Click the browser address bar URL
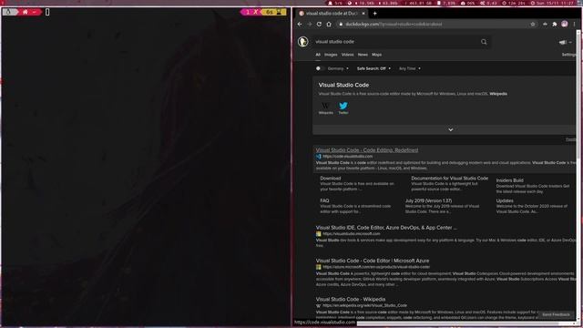The height and width of the screenshot is (328, 583). 394,25
